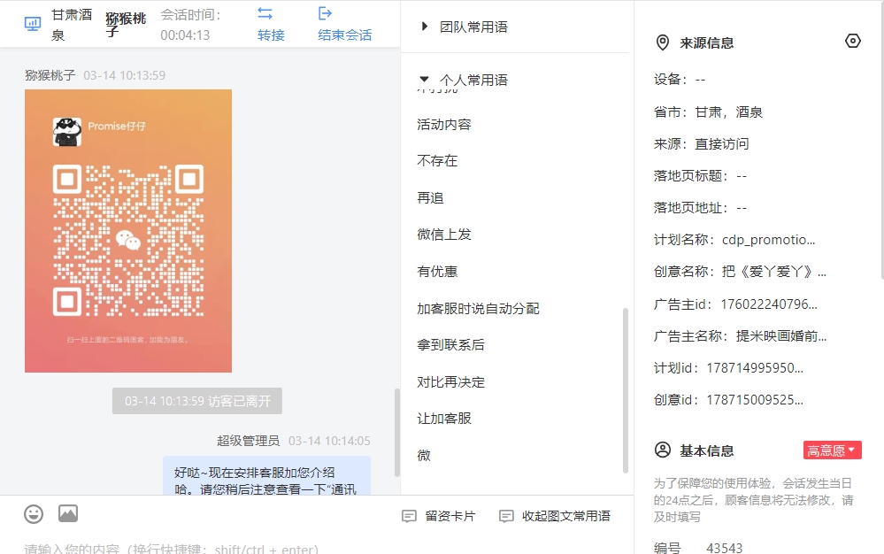The width and height of the screenshot is (884, 554).
Task: Select the 不存在 quick phrase
Action: tap(437, 160)
